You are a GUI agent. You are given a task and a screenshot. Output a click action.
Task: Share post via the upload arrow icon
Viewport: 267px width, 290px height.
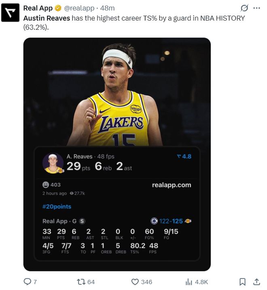click(x=256, y=282)
